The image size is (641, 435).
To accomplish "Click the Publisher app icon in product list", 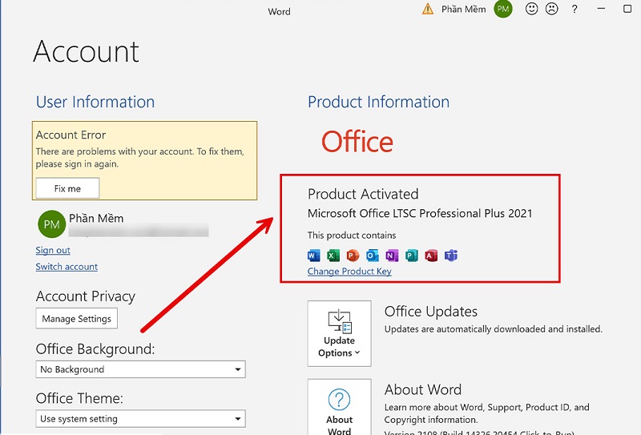I will pos(412,256).
